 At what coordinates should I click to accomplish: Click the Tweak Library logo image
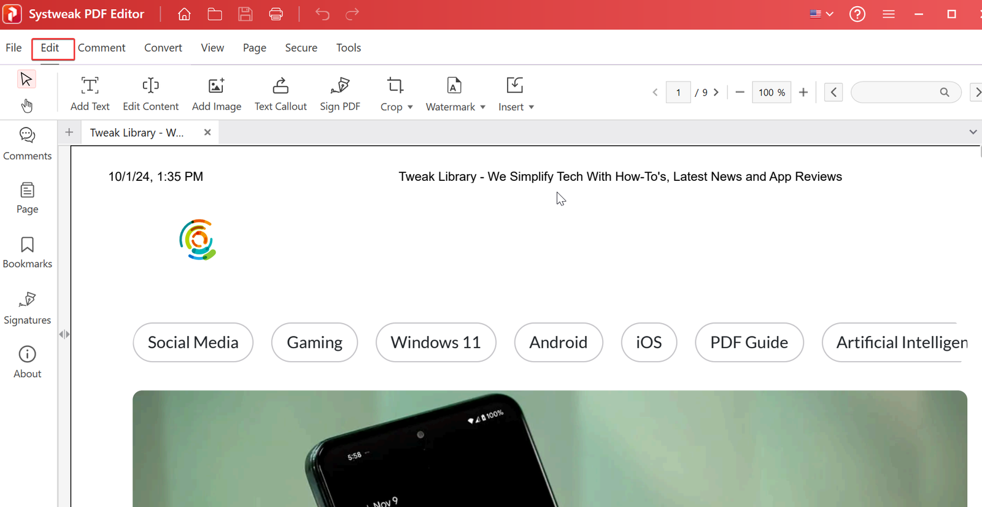point(198,240)
